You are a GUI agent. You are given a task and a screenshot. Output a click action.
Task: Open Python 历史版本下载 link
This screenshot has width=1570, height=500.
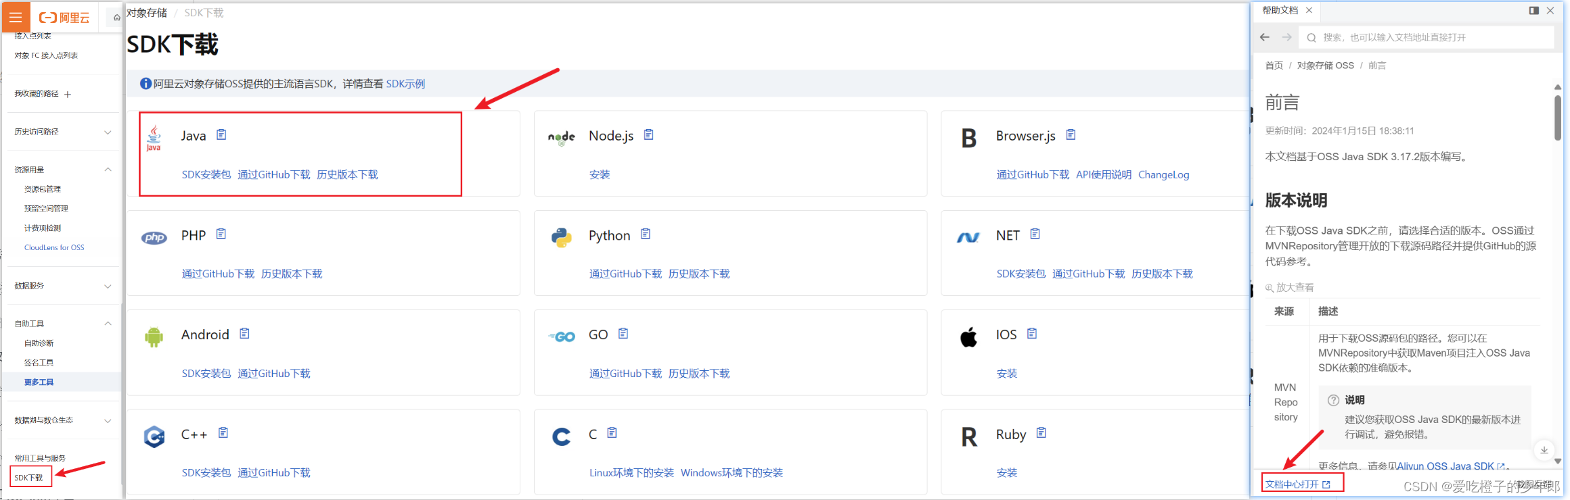coord(699,274)
